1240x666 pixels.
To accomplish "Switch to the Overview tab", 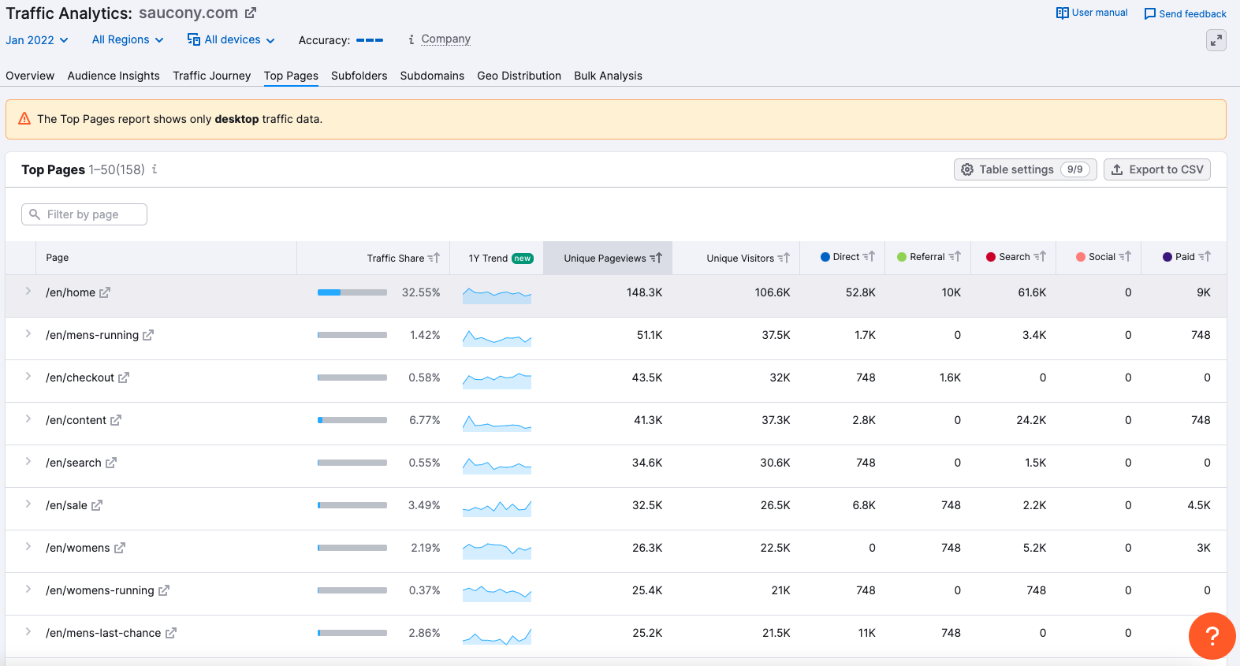I will (x=30, y=76).
